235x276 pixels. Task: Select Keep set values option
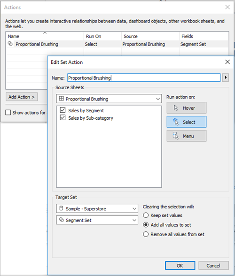[x=146, y=215]
